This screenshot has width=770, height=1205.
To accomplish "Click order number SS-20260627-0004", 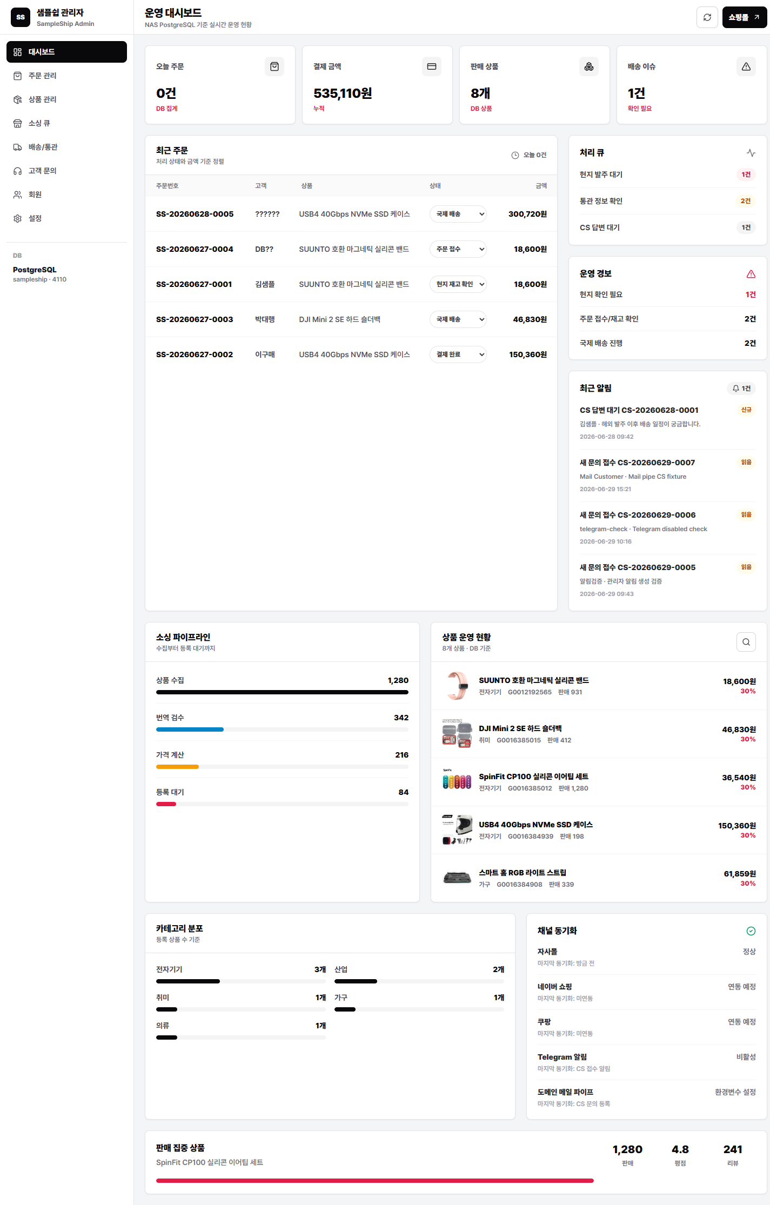I will point(195,249).
